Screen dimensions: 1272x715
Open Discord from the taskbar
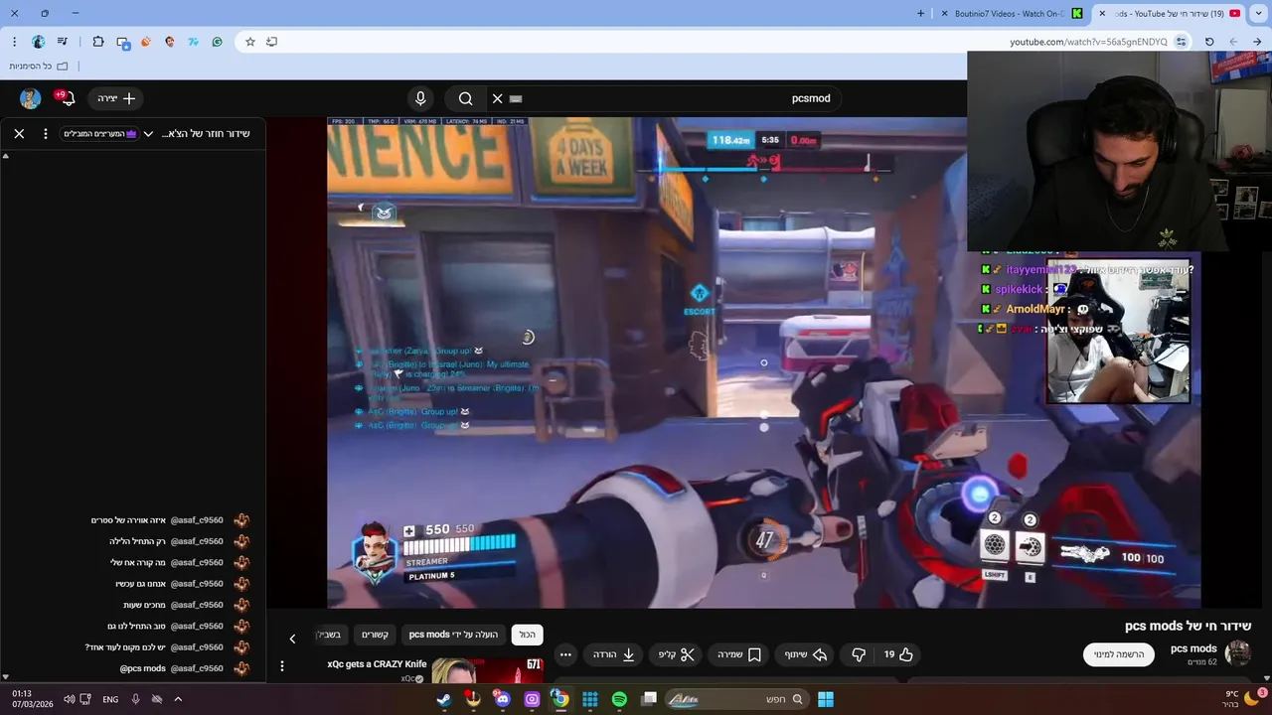502,699
